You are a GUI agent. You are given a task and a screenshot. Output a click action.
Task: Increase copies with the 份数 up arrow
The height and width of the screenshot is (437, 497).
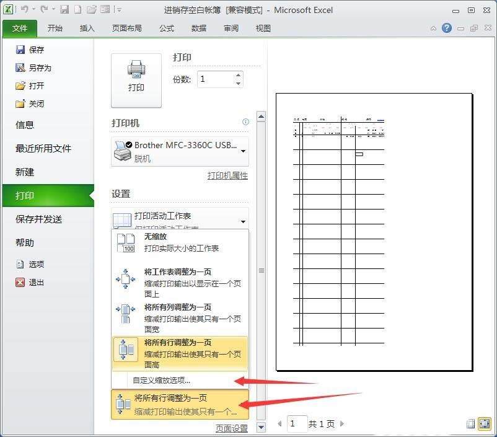238,75
